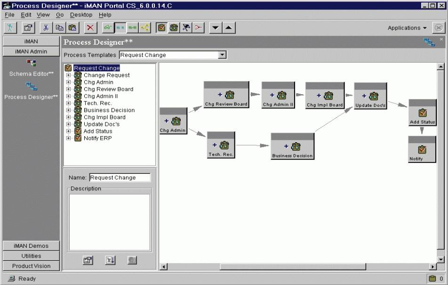Expand the Notify ERP tree node

click(68, 138)
